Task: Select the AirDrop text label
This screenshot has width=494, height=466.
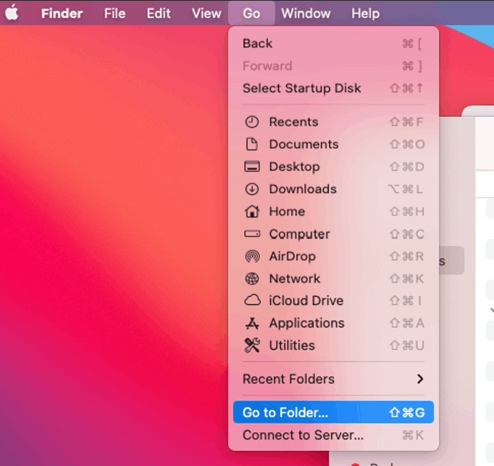Action: tap(292, 257)
